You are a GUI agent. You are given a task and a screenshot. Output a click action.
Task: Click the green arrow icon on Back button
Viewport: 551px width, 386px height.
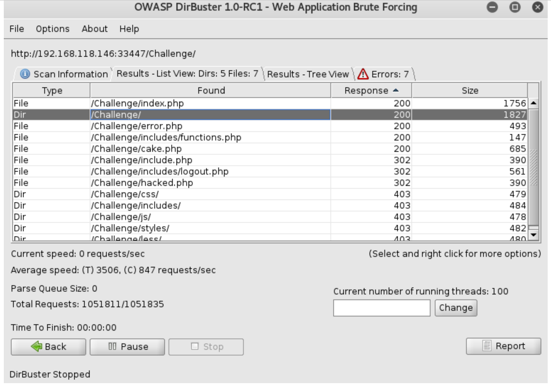[x=36, y=346]
